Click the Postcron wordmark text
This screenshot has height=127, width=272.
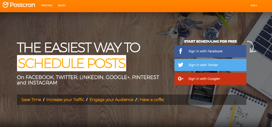pos(22,5)
